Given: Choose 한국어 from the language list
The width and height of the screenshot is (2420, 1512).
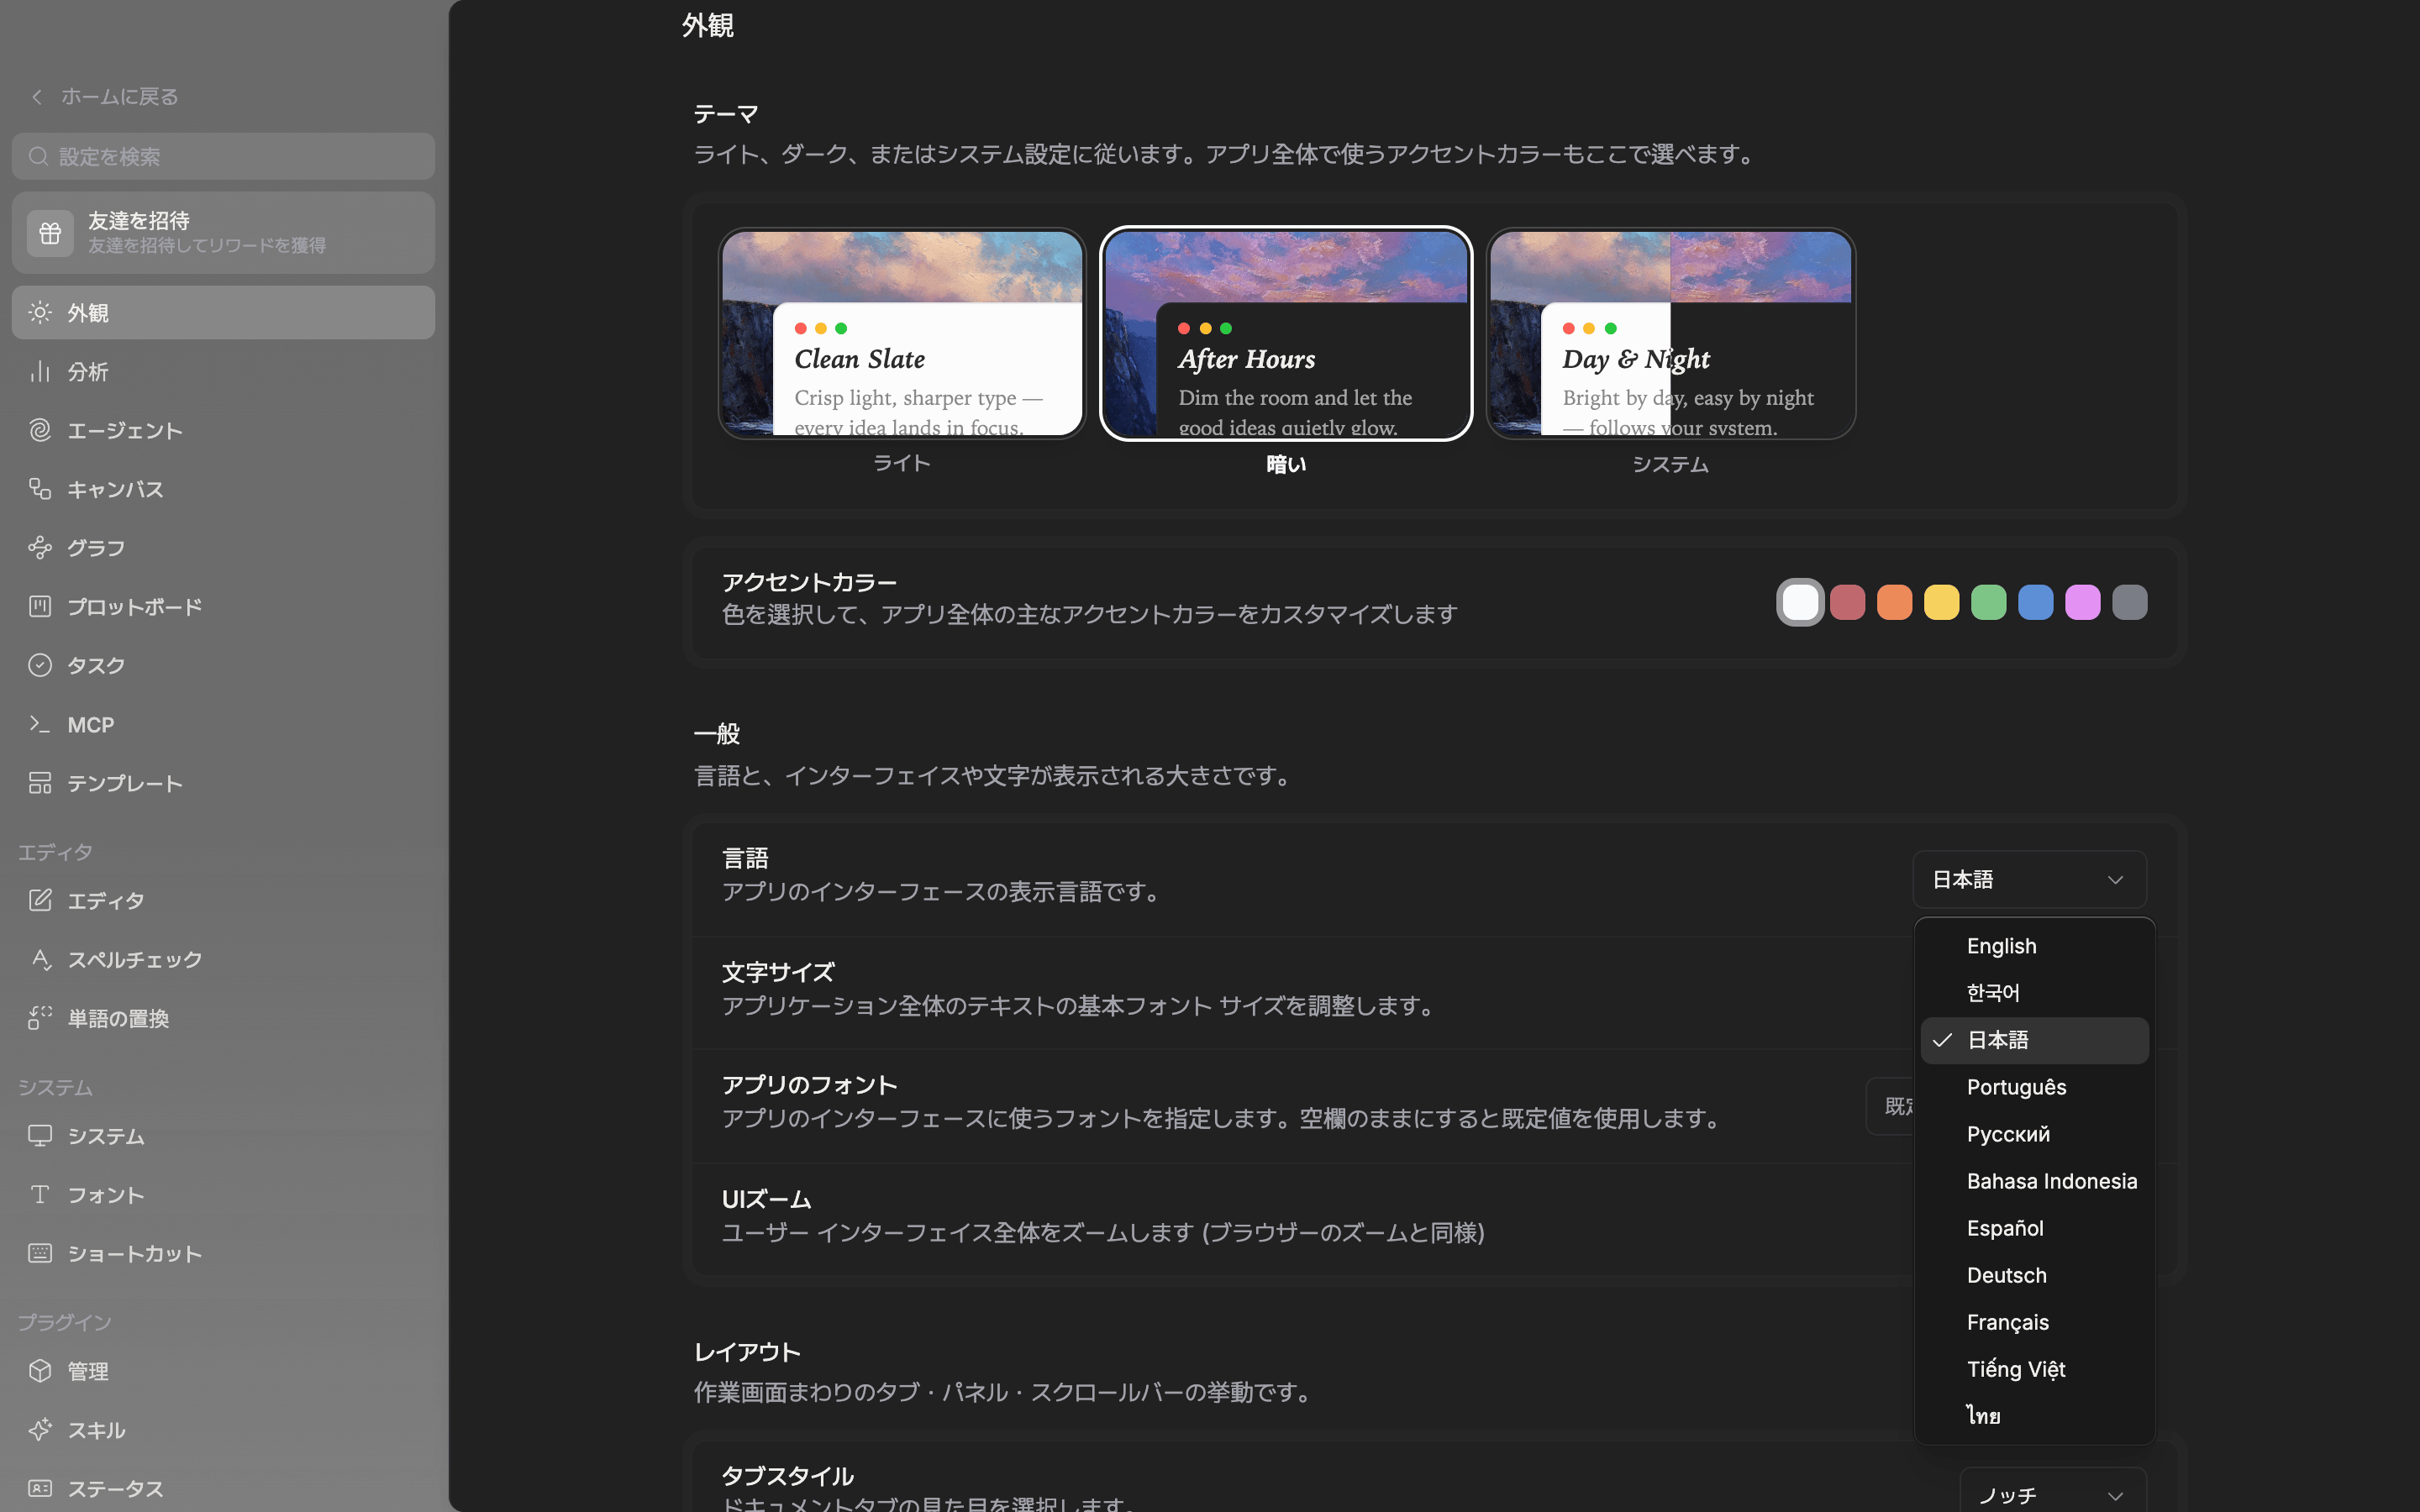Looking at the screenshot, I should click(x=2034, y=993).
